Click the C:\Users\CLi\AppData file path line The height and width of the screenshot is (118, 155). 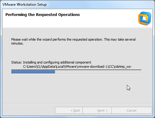click(77, 67)
